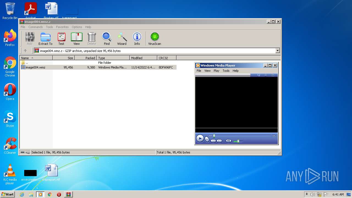Sort file list by Name column

click(36, 58)
